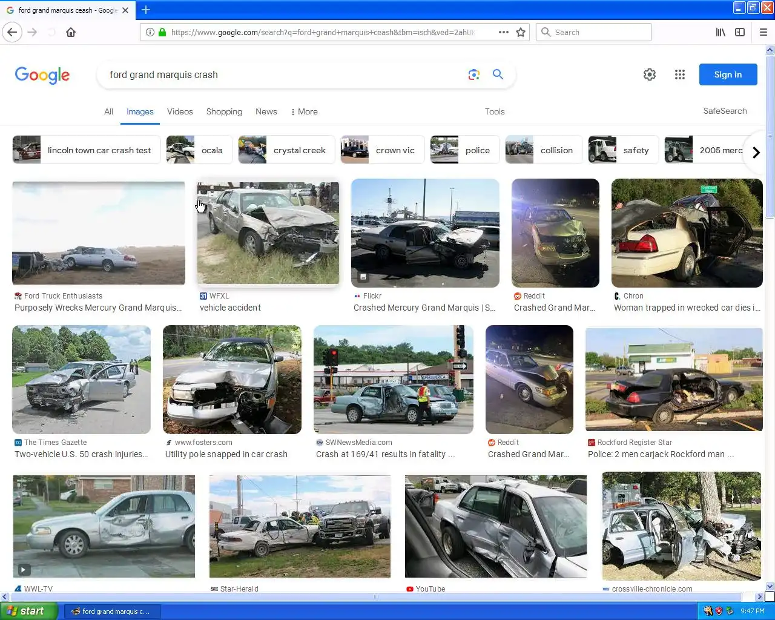The height and width of the screenshot is (620, 775).
Task: Click the vertical scrollbar down arrow
Action: 770,586
